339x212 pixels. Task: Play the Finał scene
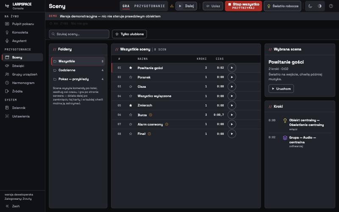pyautogui.click(x=232, y=134)
